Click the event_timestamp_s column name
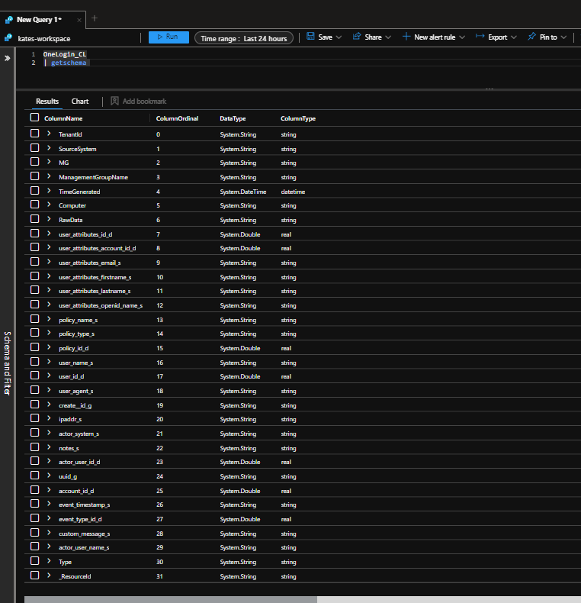 [x=84, y=505]
